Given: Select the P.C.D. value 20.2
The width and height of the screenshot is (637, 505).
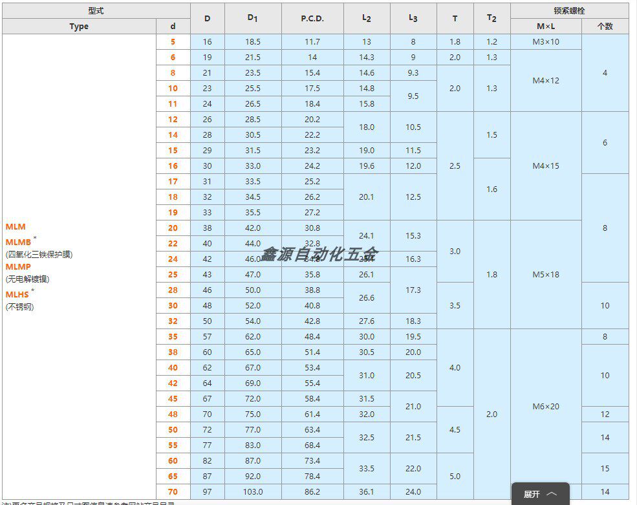Looking at the screenshot, I should 312,120.
